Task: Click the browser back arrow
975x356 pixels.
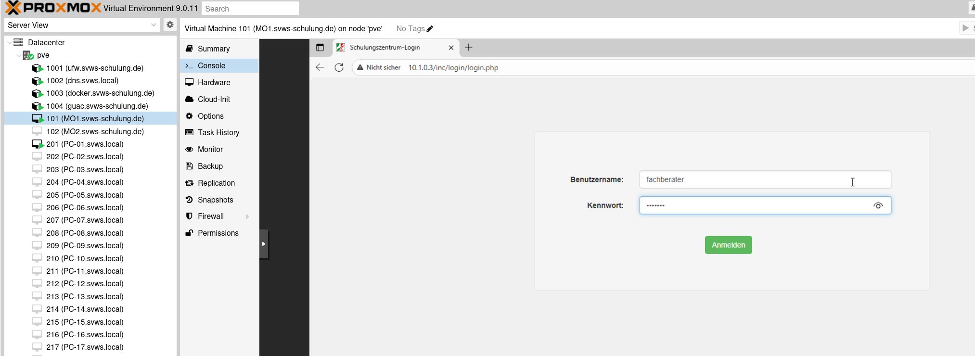Action: click(x=320, y=67)
